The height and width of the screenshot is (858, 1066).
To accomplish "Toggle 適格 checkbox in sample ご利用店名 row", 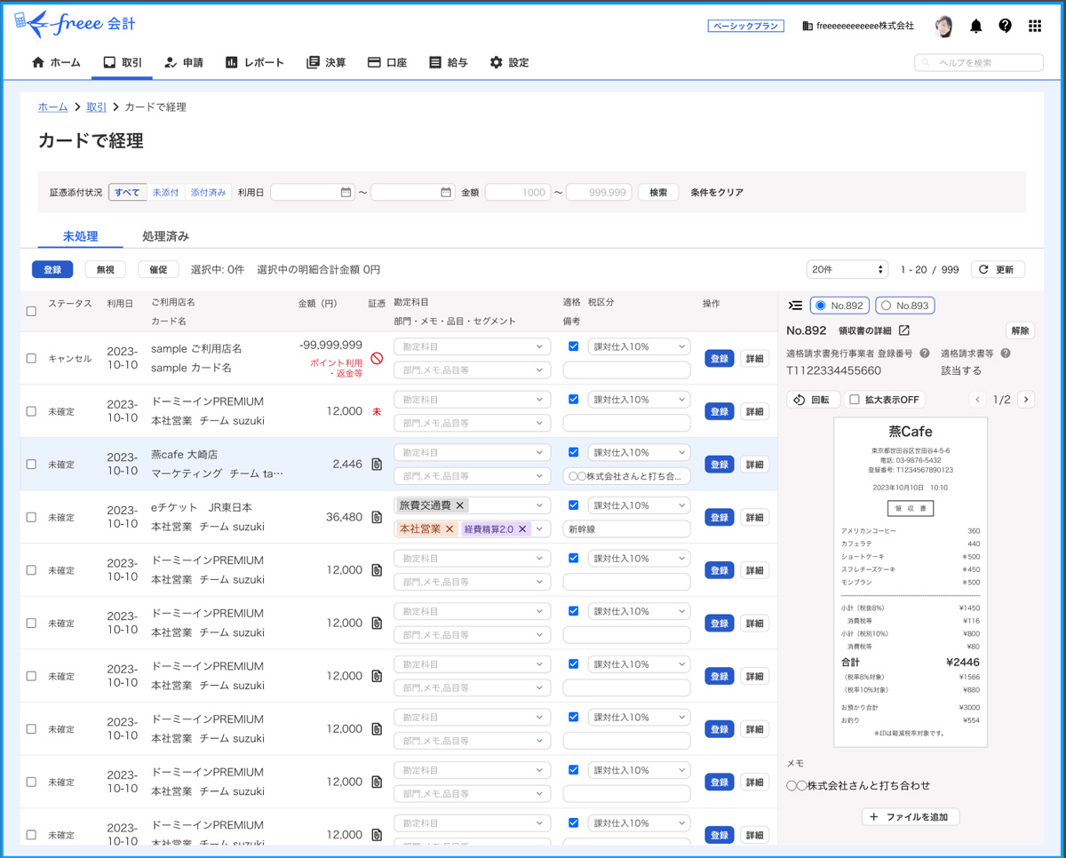I will tap(573, 346).
